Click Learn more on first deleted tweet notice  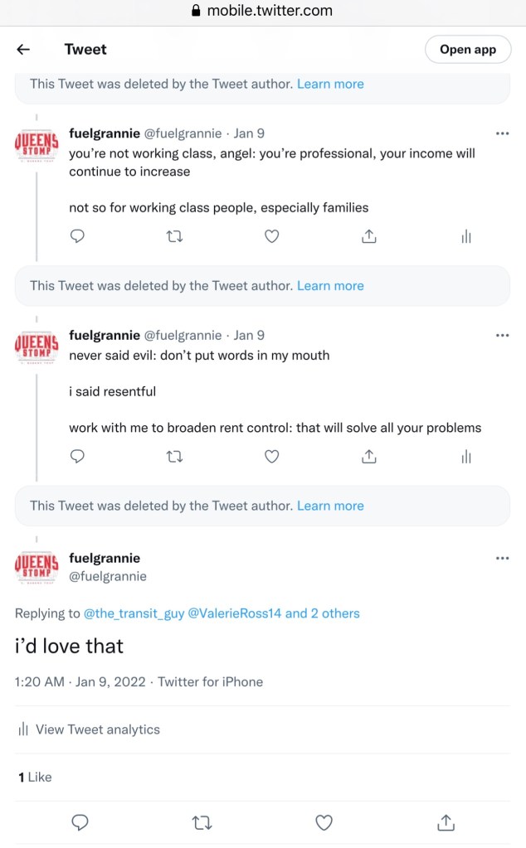330,84
